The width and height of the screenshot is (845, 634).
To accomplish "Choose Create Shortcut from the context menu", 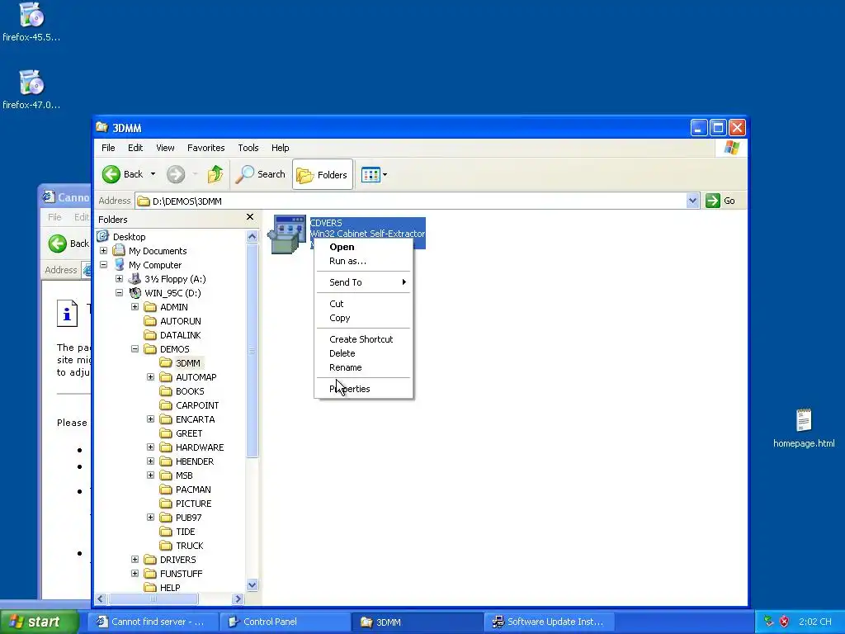I will pos(364,339).
